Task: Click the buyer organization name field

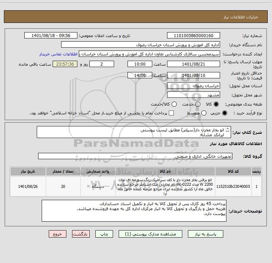Action: 141,45
